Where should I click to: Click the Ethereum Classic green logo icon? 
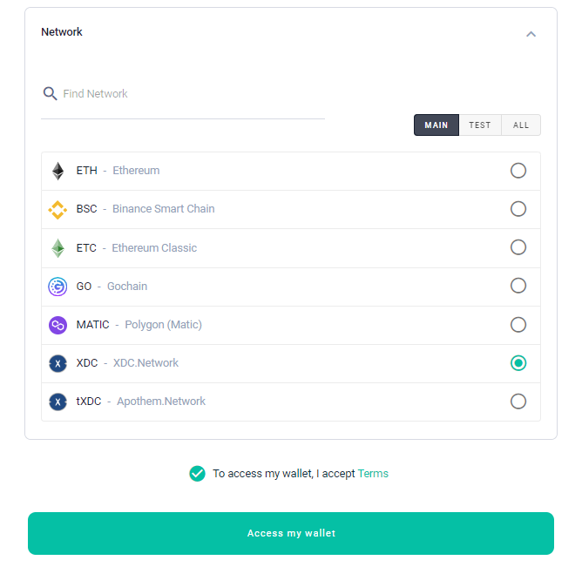pos(58,248)
